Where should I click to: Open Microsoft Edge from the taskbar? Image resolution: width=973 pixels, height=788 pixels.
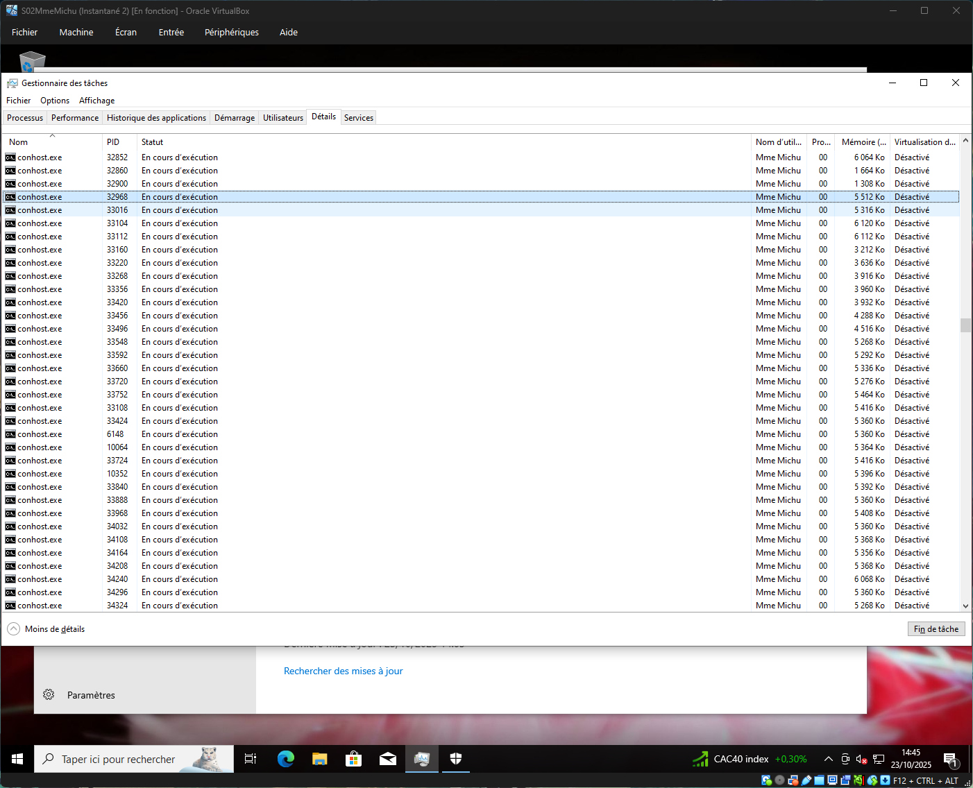coord(285,759)
